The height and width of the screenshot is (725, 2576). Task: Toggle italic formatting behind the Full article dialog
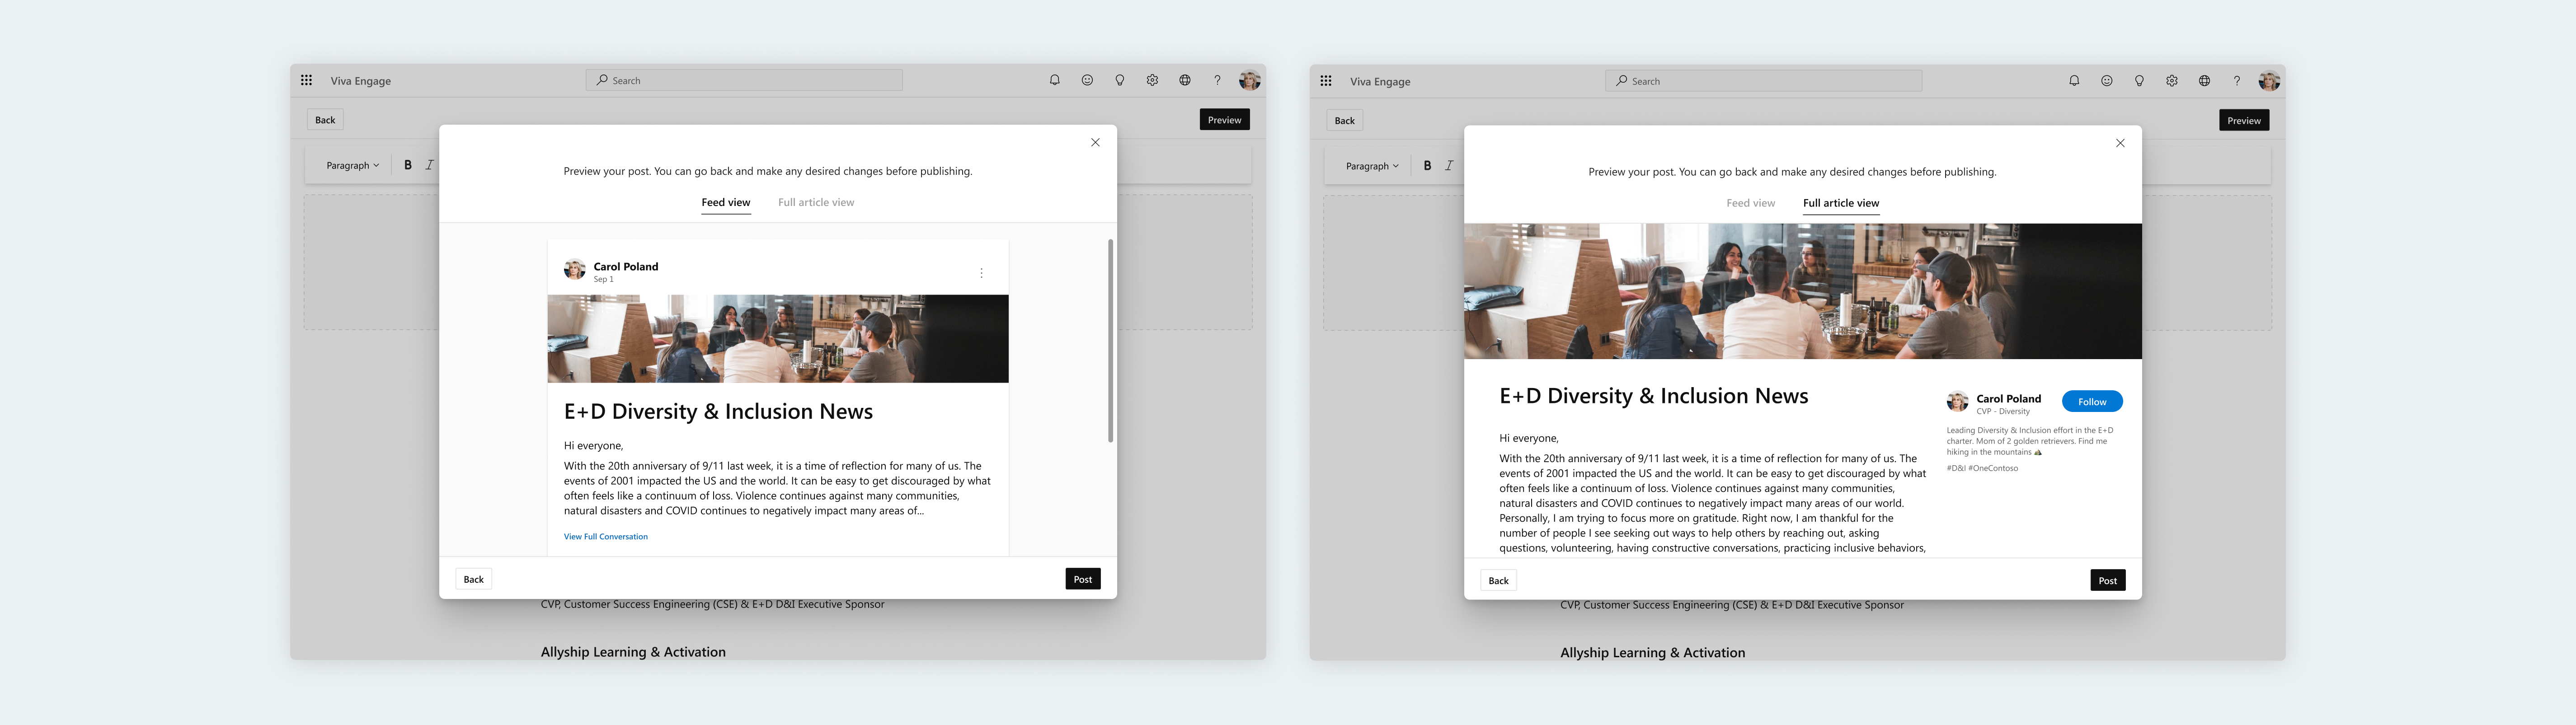(x=1449, y=166)
